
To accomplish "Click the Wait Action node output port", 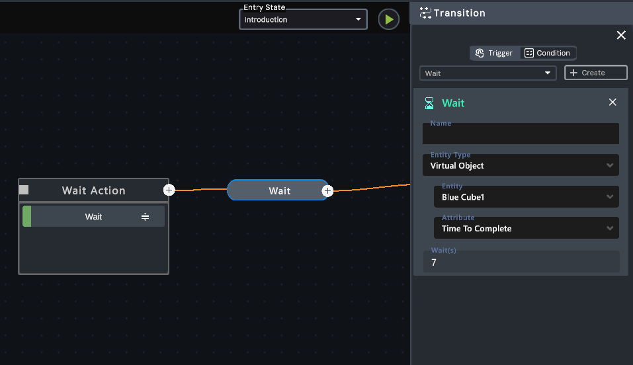I will (x=169, y=190).
